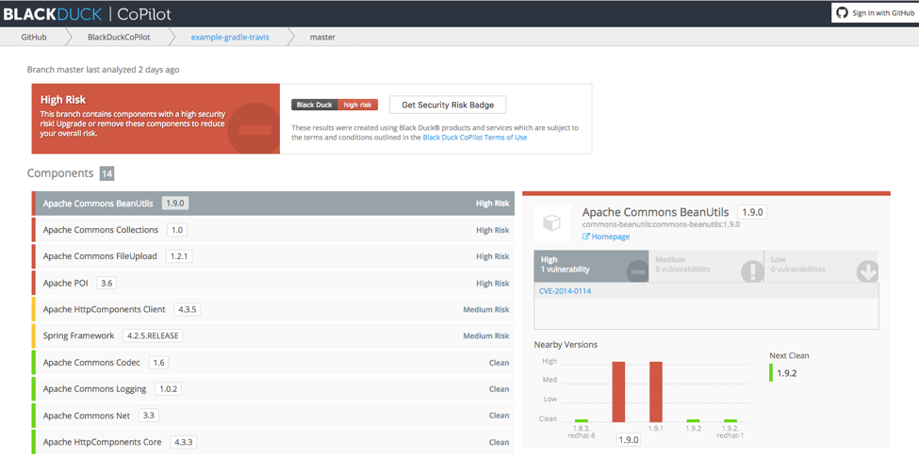Switch to the Medium vulnerabilities tab
This screenshot has width=919, height=458.
[x=706, y=265]
